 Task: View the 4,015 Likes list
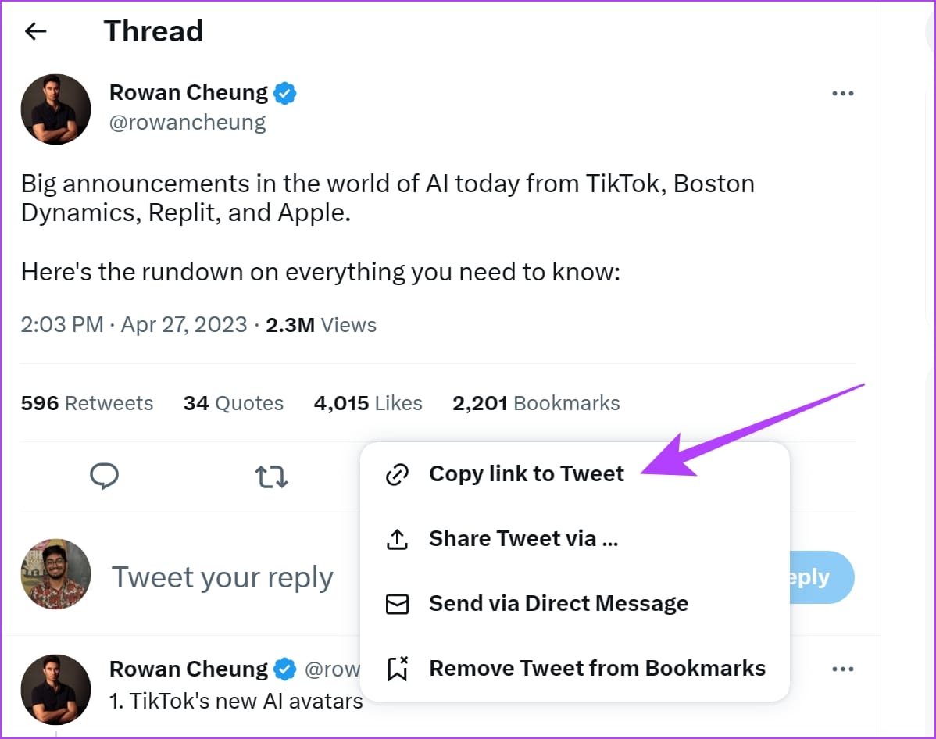[x=368, y=404]
